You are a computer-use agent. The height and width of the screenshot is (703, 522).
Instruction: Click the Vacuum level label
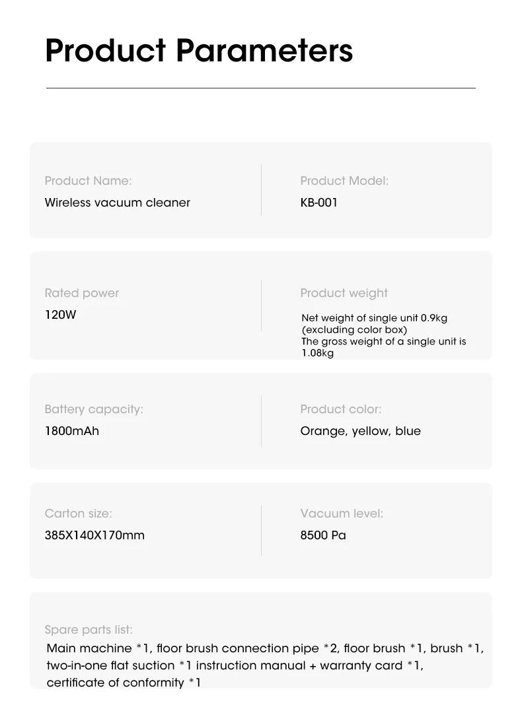coord(342,514)
